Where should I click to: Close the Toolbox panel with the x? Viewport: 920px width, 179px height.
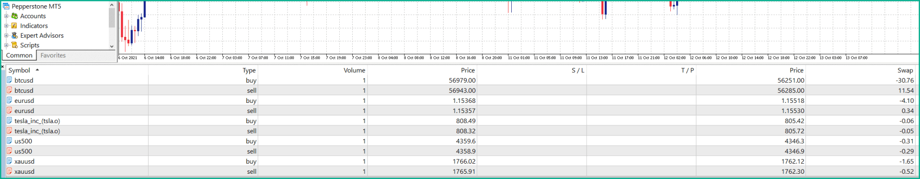coord(2,67)
